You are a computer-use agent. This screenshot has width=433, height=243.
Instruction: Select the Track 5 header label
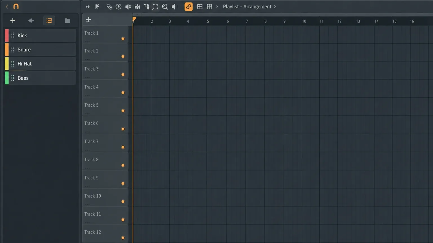tap(91, 105)
